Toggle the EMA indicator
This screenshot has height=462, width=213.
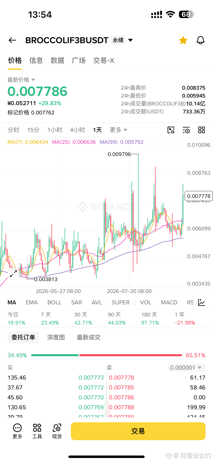(32, 302)
